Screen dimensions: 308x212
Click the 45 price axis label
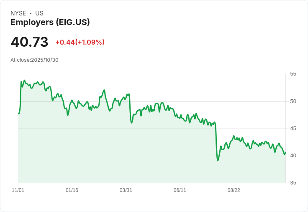pyautogui.click(x=293, y=129)
